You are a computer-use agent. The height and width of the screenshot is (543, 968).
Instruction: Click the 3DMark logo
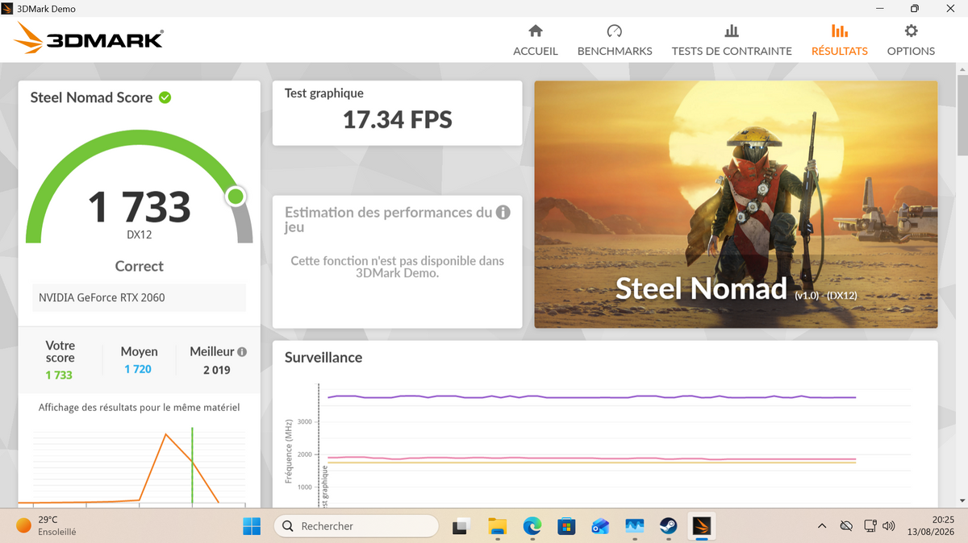click(90, 39)
